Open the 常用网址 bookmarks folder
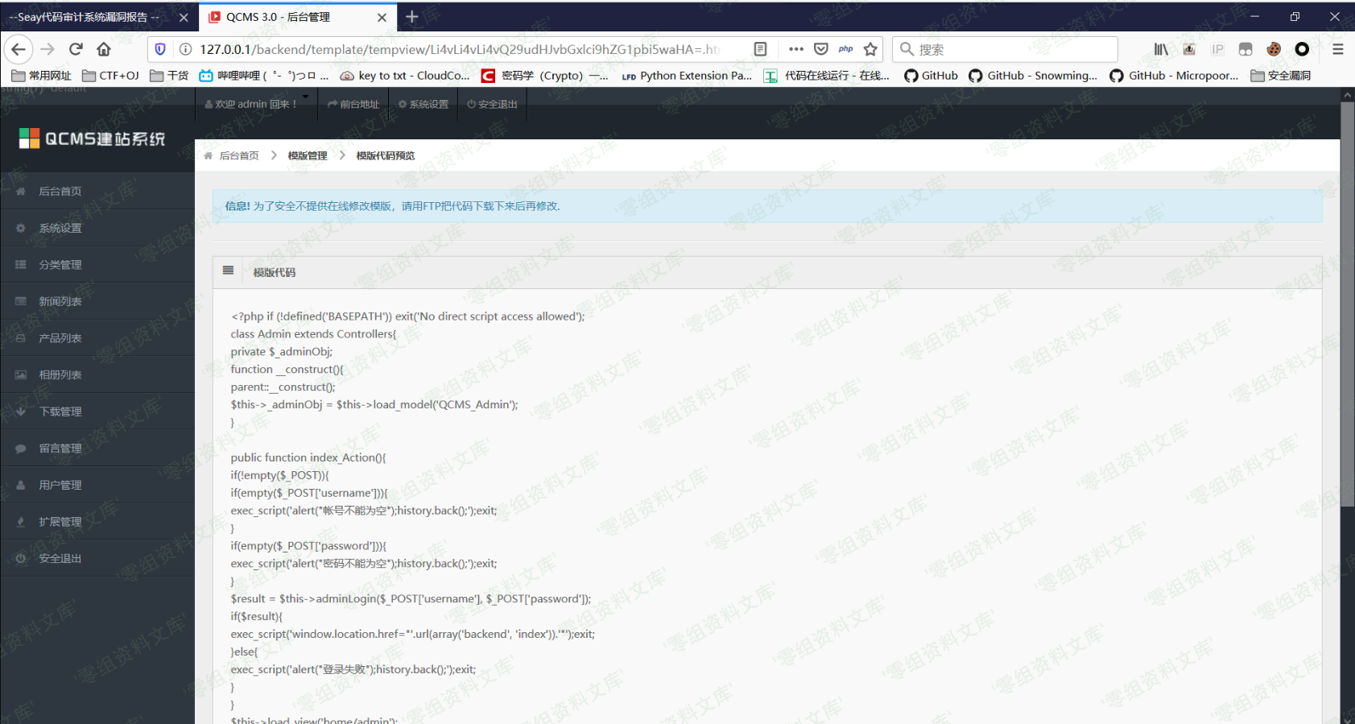This screenshot has height=724, width=1355. 42,76
